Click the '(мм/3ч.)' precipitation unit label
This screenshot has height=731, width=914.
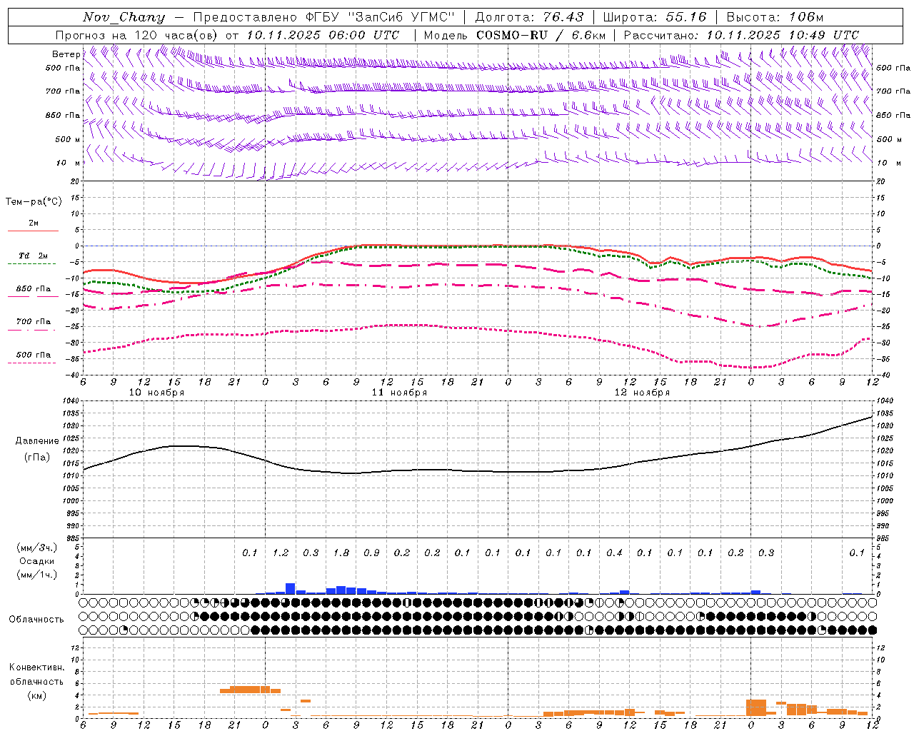(38, 548)
